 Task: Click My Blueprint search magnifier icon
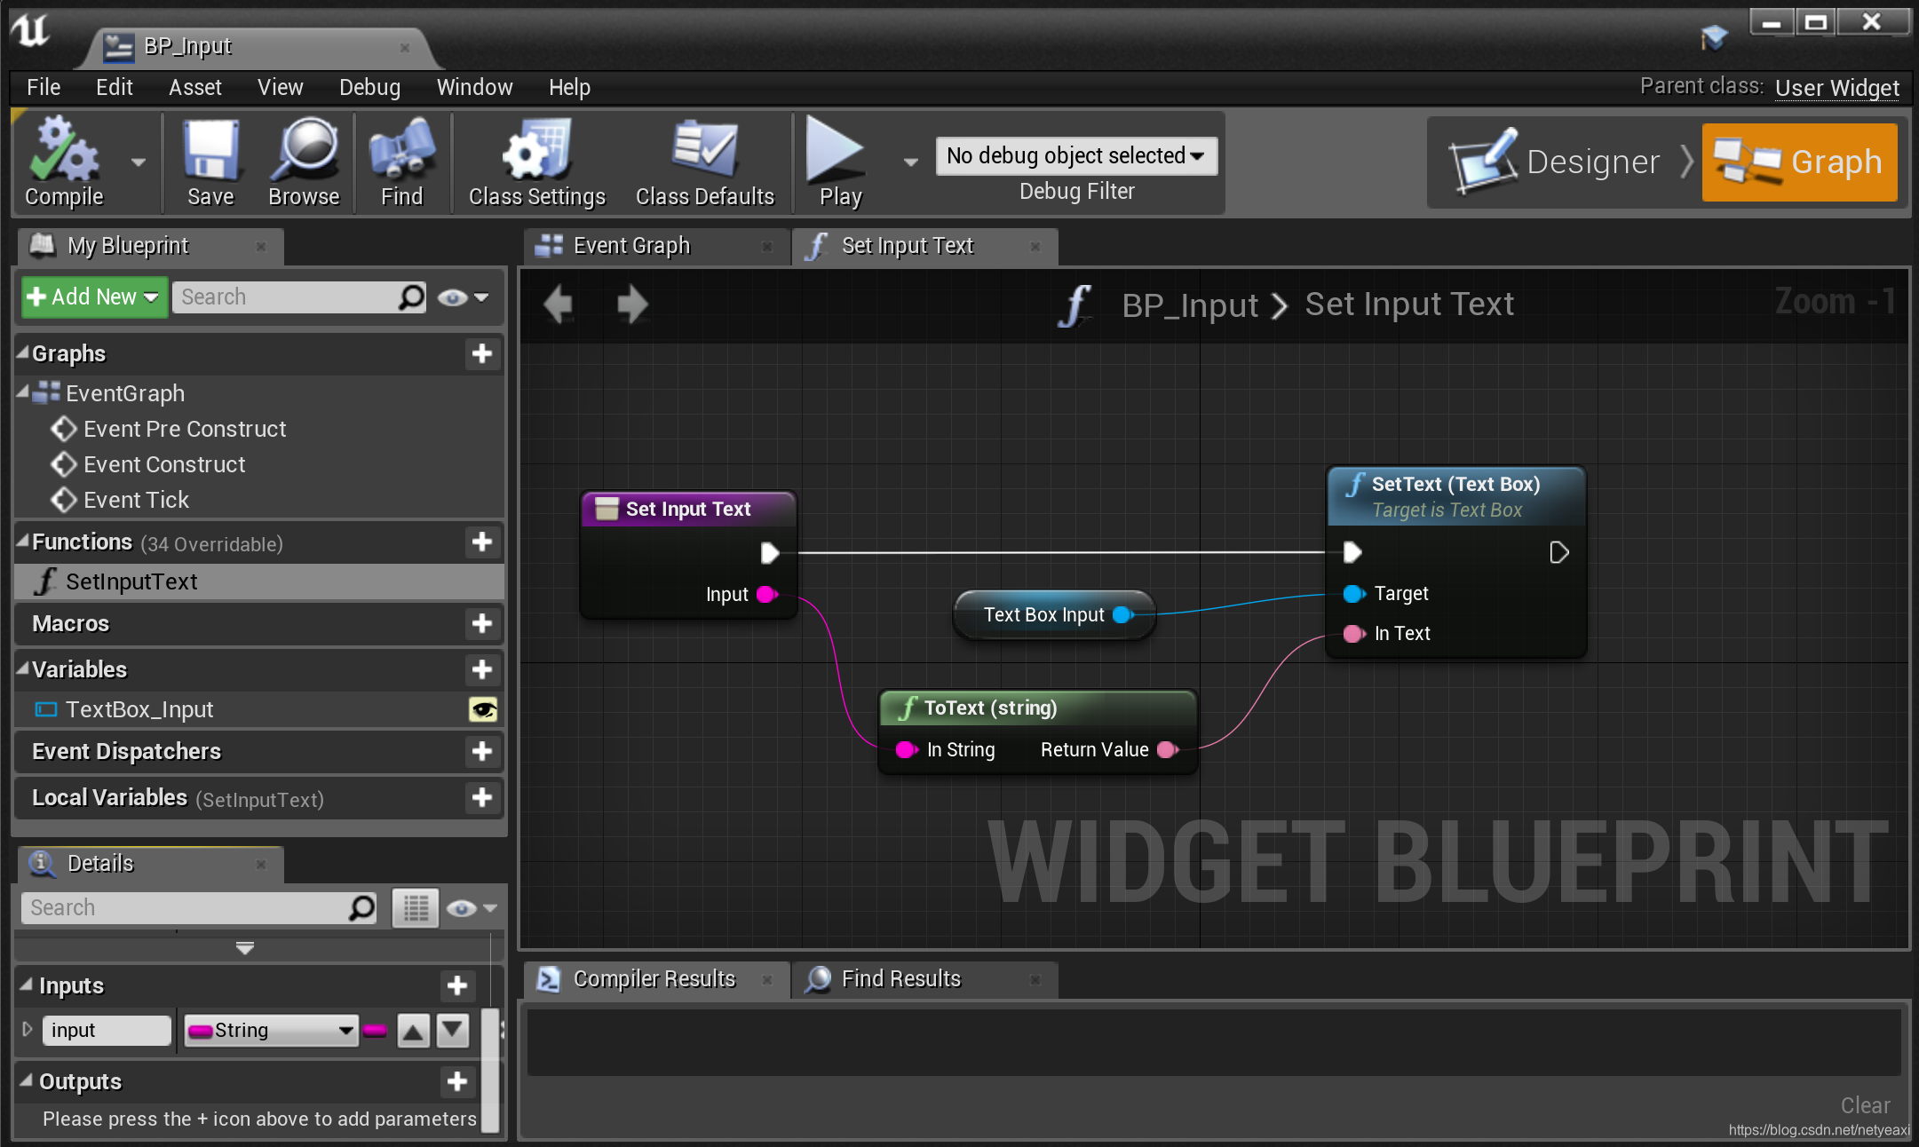point(411,297)
